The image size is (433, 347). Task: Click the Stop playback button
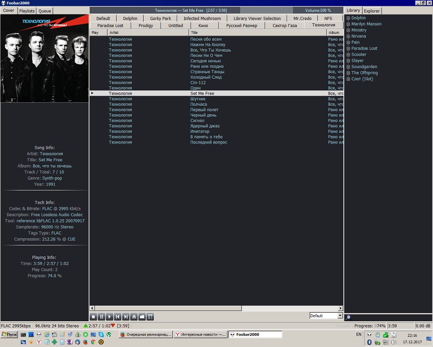(93, 317)
